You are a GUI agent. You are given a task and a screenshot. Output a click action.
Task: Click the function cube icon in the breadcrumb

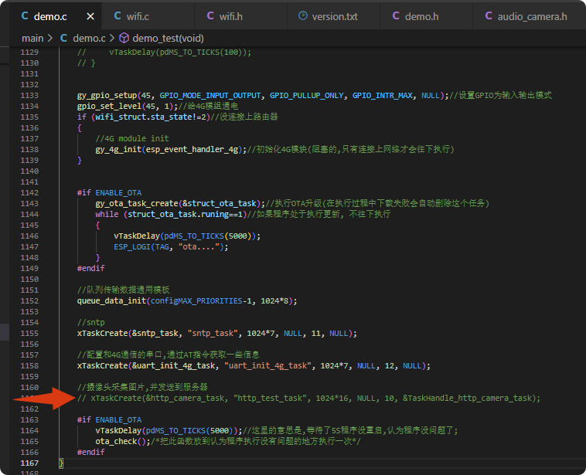(x=124, y=37)
